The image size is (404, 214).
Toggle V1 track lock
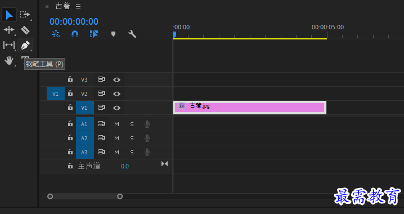[70, 107]
